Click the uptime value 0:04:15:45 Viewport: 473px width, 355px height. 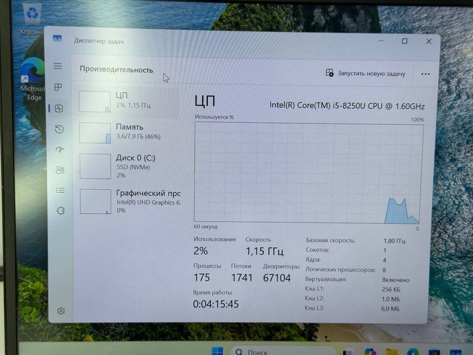(215, 304)
